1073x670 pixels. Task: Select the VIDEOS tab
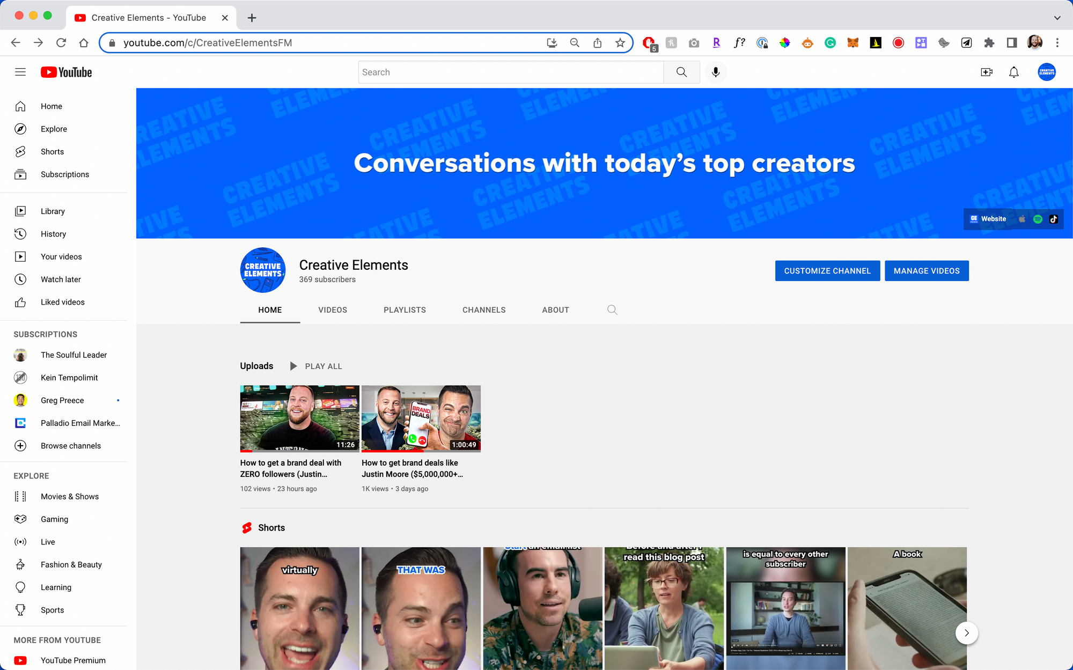click(333, 310)
